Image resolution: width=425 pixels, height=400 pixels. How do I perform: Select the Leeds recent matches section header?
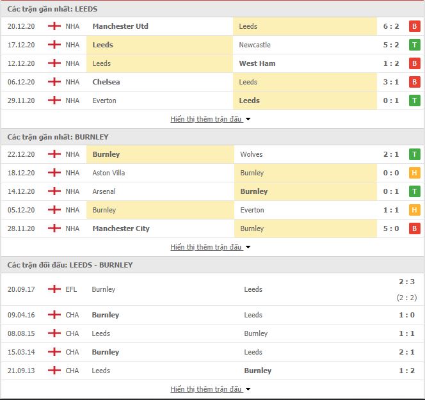(x=52, y=9)
